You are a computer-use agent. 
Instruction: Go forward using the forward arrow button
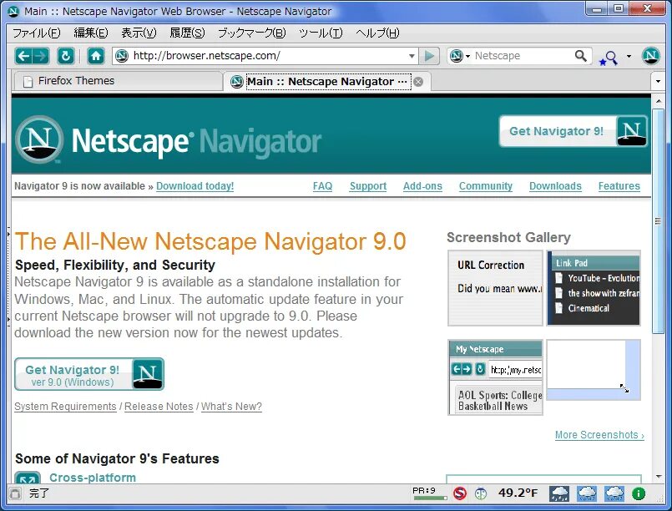point(41,56)
